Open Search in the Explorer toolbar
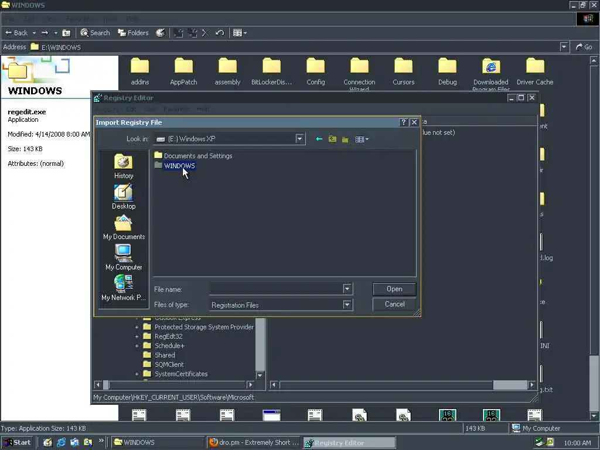 point(96,33)
